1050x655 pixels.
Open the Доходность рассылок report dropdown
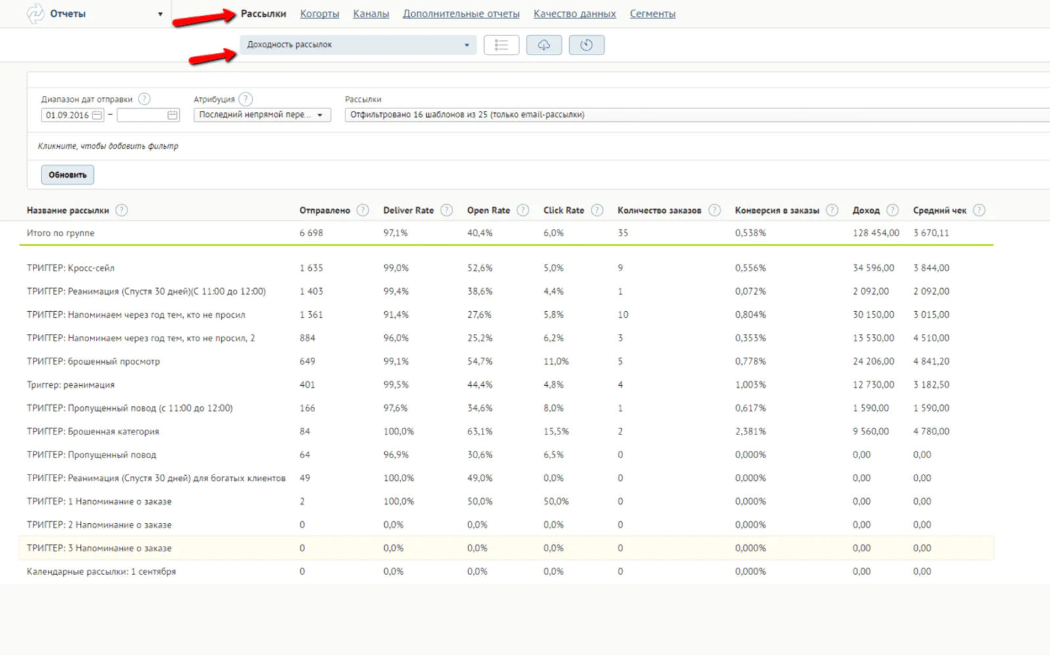[x=358, y=45]
